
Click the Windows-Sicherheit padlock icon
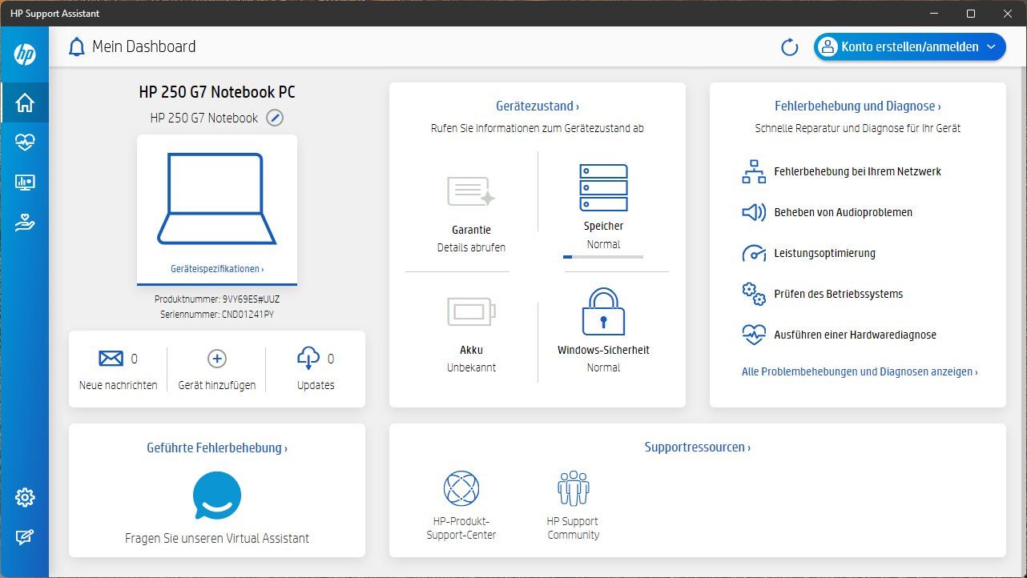pyautogui.click(x=603, y=311)
